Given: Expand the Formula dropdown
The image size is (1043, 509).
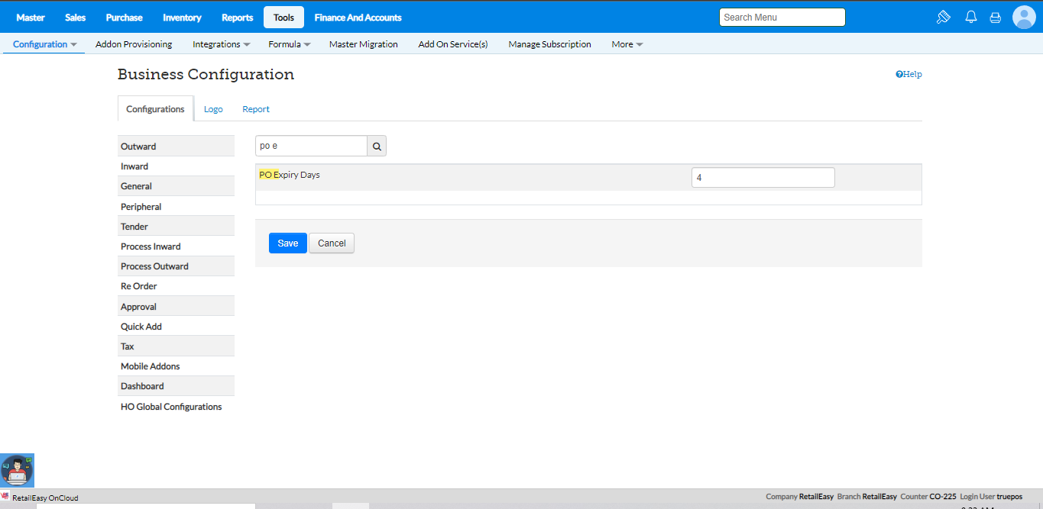Looking at the screenshot, I should 289,44.
